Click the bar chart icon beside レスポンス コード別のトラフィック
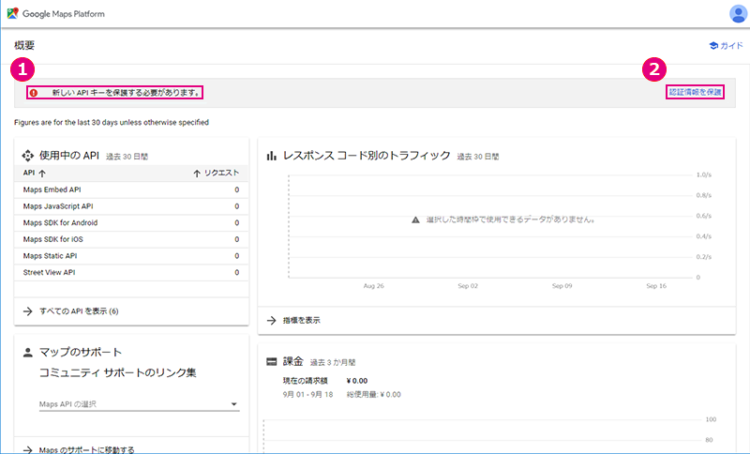Screen dimensions: 750x454 pos(272,156)
